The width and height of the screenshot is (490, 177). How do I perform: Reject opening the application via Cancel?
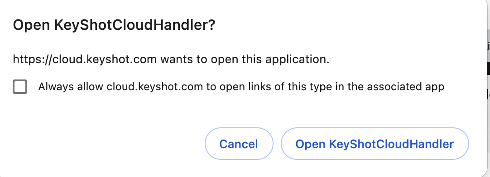pos(239,144)
